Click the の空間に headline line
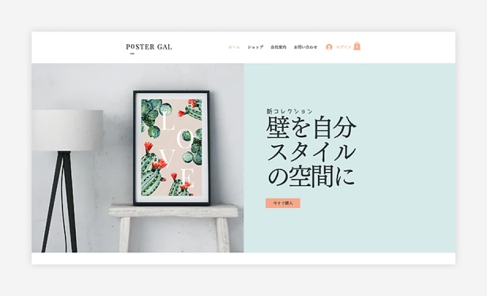The height and width of the screenshot is (296, 487). (311, 176)
